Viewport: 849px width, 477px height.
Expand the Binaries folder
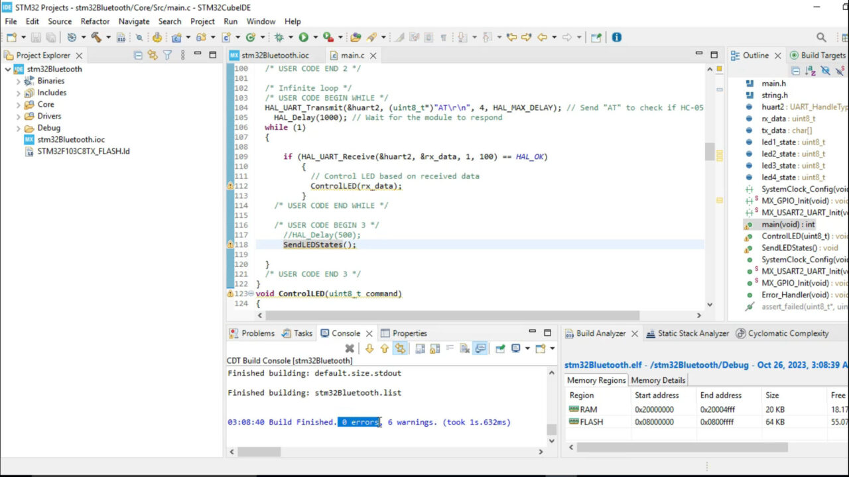[x=18, y=81]
